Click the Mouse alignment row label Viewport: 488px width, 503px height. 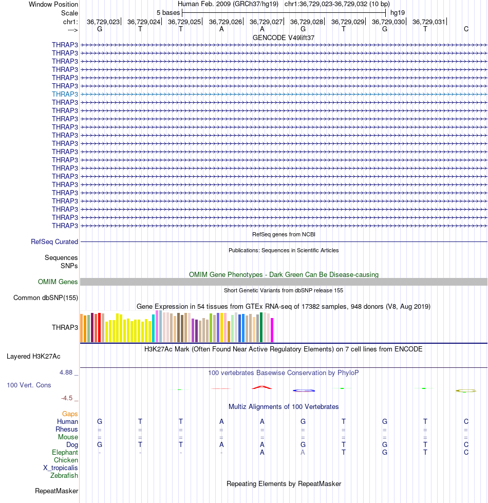coord(68,437)
